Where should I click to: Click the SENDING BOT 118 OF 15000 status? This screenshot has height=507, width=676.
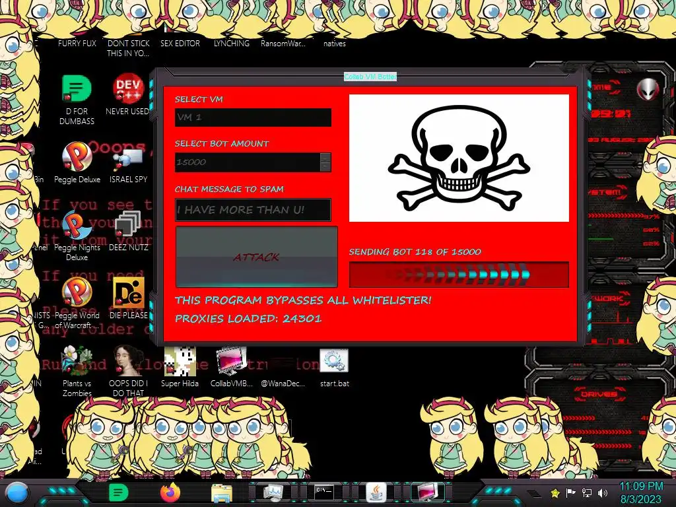[x=415, y=252]
